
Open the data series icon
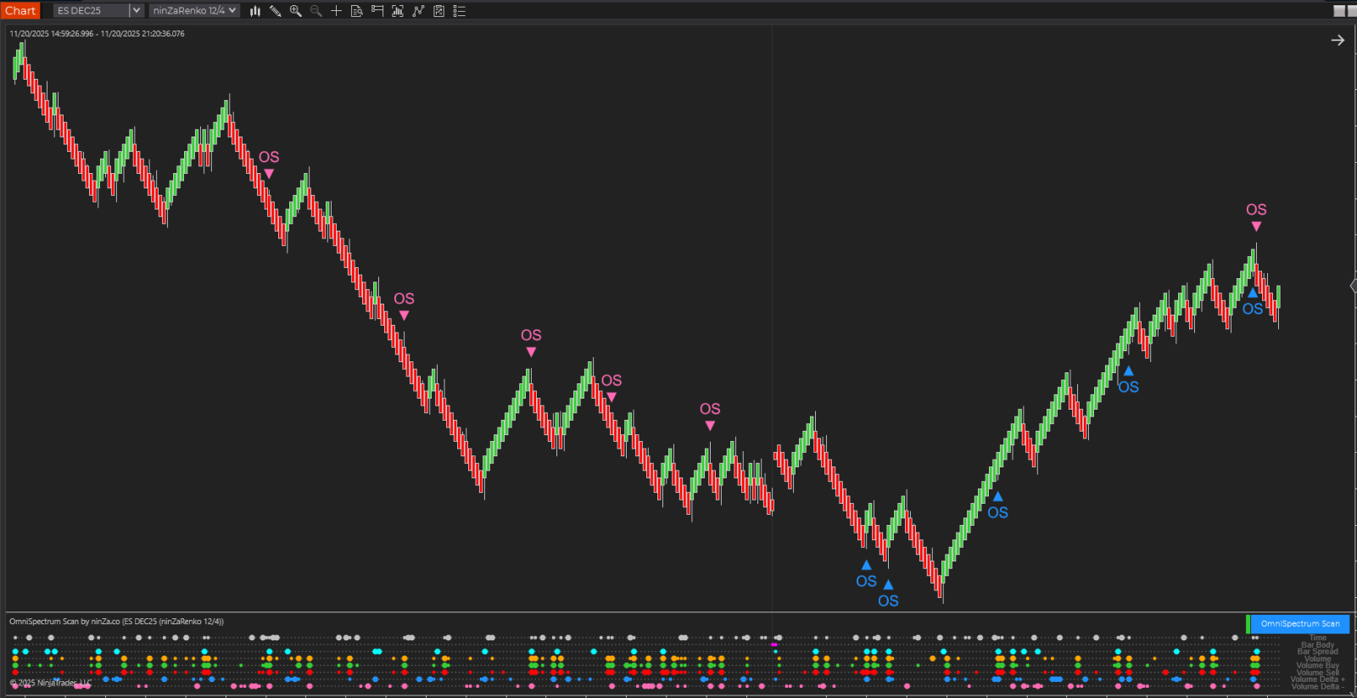pos(398,11)
